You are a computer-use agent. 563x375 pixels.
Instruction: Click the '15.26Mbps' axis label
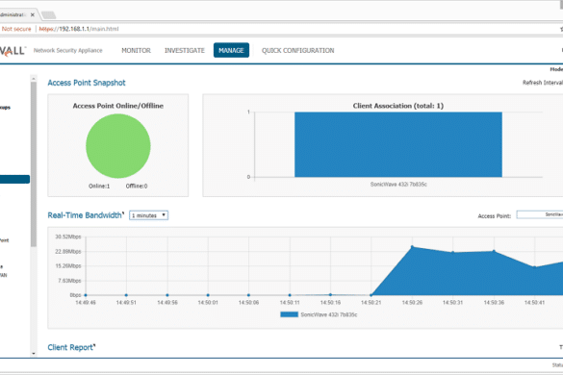68,266
